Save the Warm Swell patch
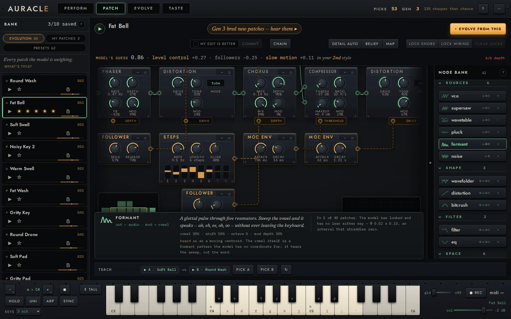Viewport: 511px width, 319px height. click(68, 177)
